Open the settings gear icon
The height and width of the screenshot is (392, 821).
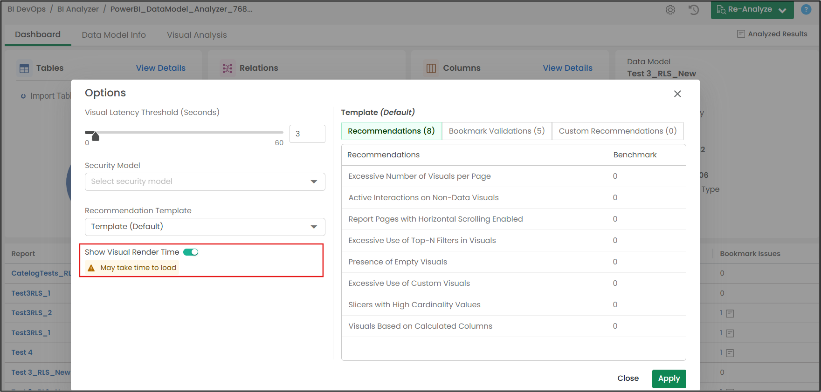pyautogui.click(x=670, y=10)
